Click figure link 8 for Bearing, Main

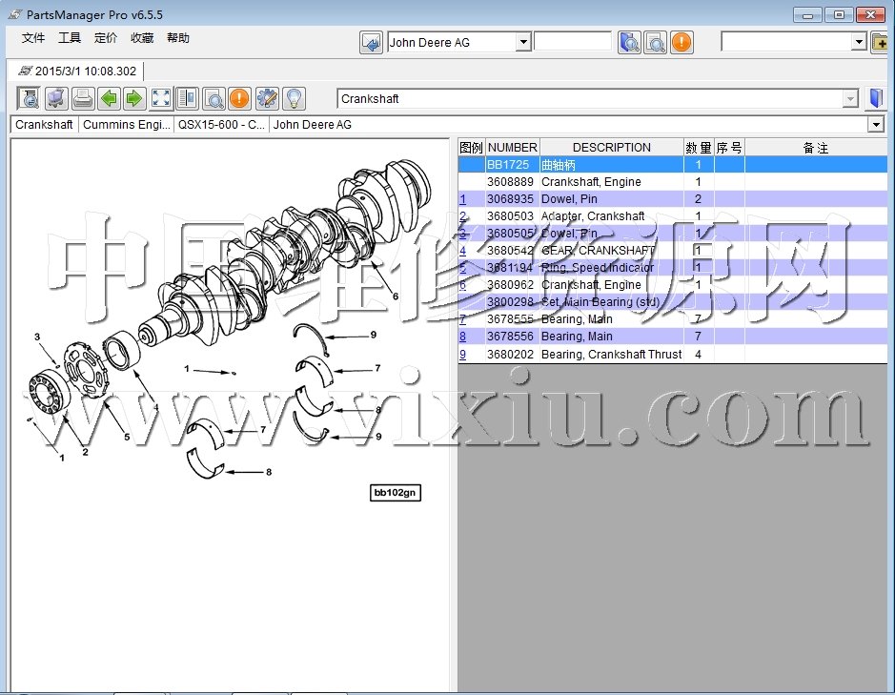click(x=463, y=337)
